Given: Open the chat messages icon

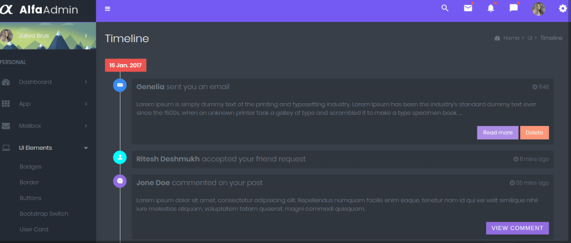Looking at the screenshot, I should [514, 8].
